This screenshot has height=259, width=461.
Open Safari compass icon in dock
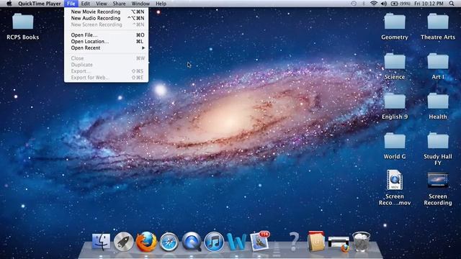coord(169,242)
